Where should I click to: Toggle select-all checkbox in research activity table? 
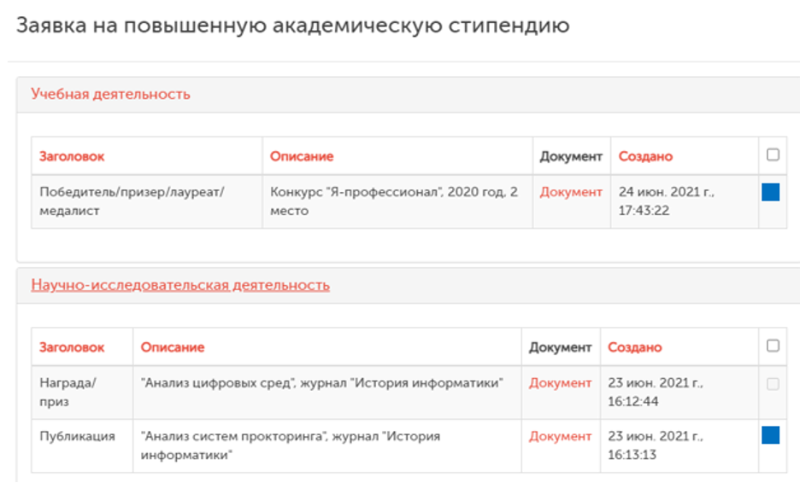coord(773,346)
